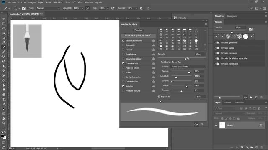Click the Bordes húmedos option
Image resolution: width=268 pixels, height=150 pixels.
click(x=133, y=77)
